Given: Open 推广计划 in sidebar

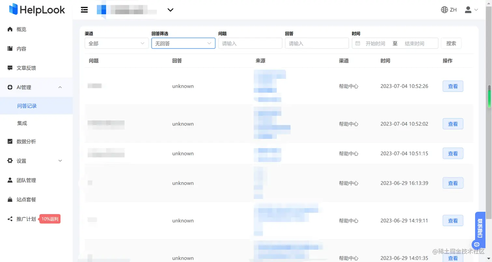Looking at the screenshot, I should click(x=26, y=219).
